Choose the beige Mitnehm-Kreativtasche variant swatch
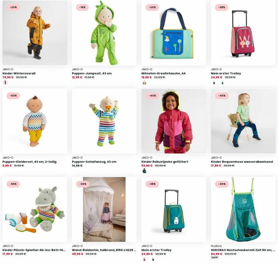 pos(145,82)
